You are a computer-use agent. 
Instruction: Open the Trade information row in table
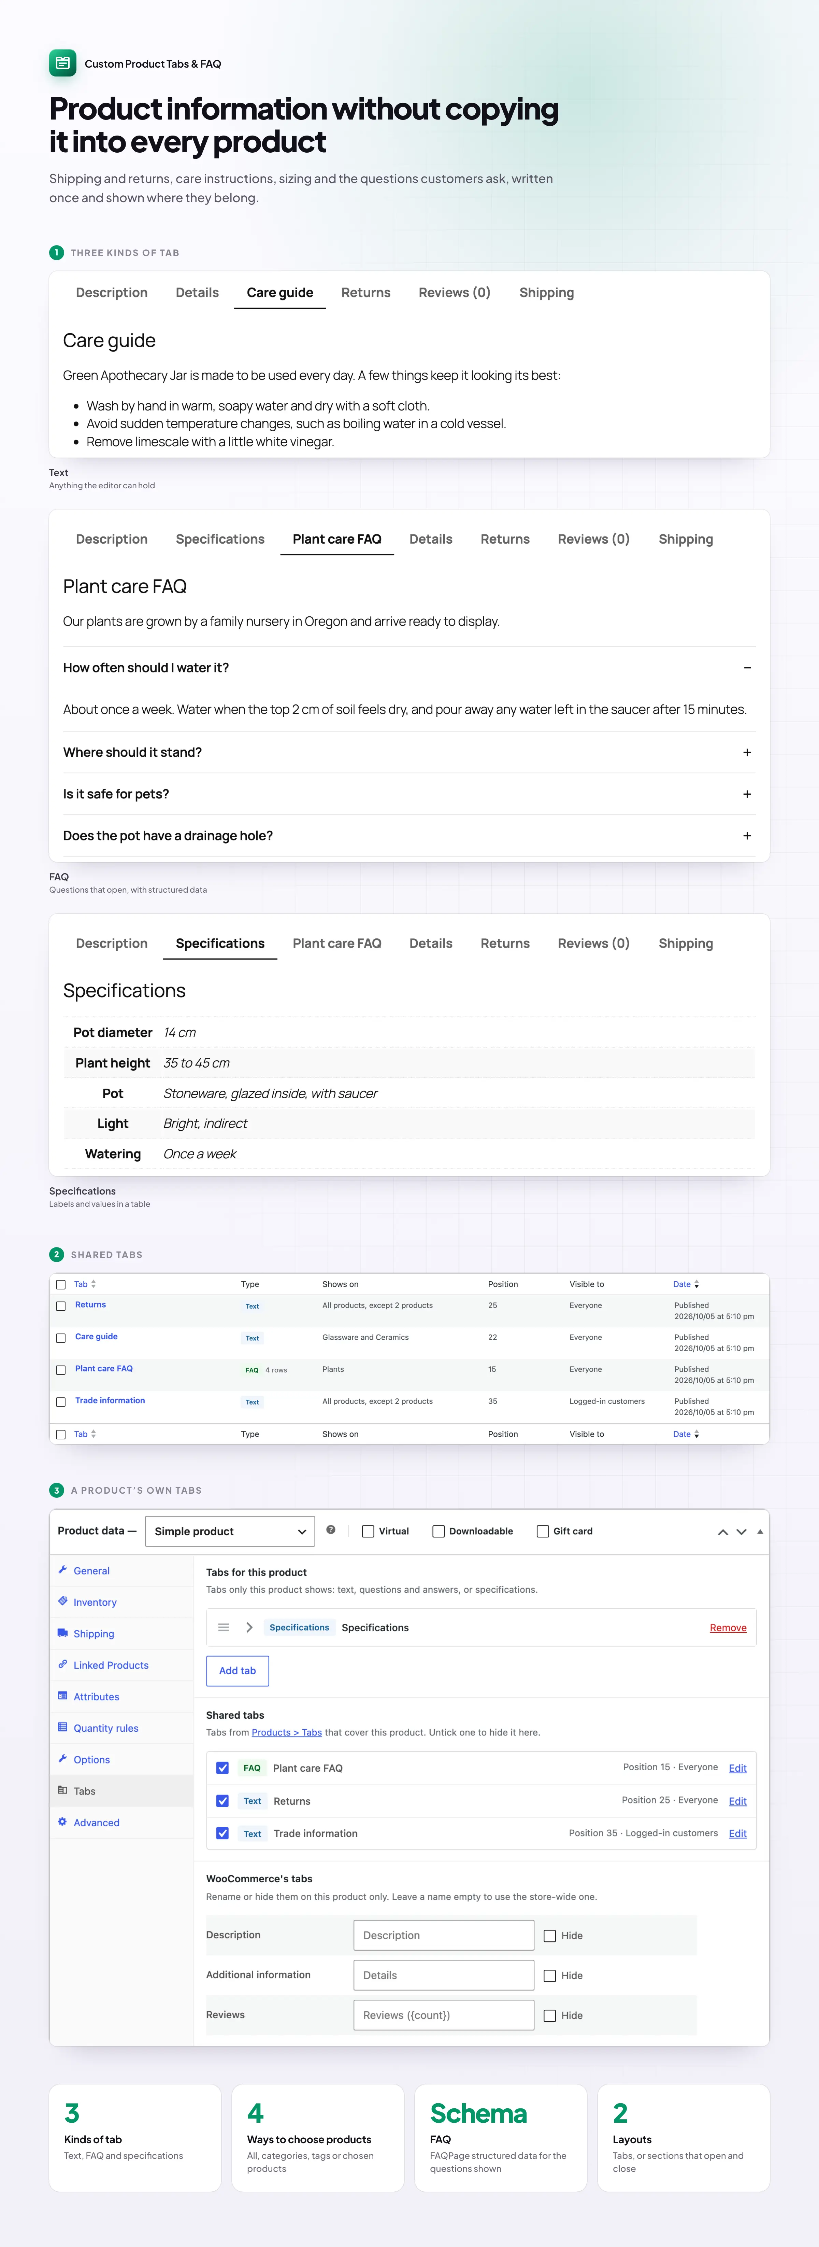tap(110, 1400)
